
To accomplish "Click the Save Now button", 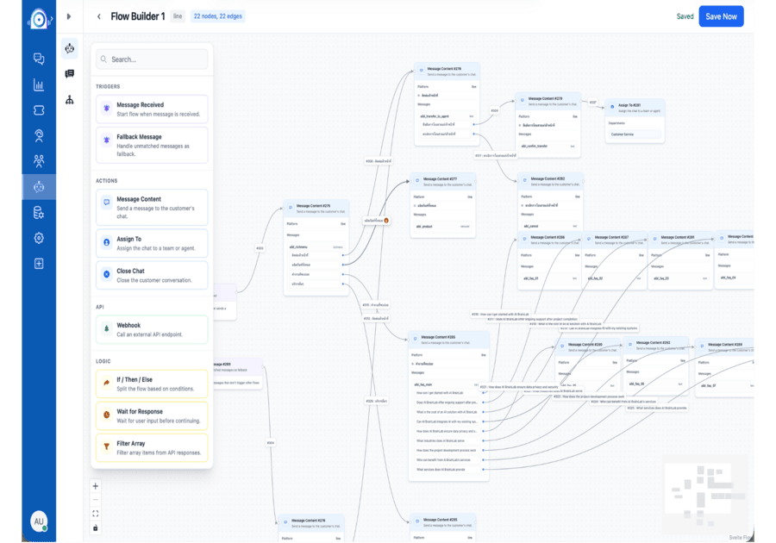I will click(x=720, y=16).
